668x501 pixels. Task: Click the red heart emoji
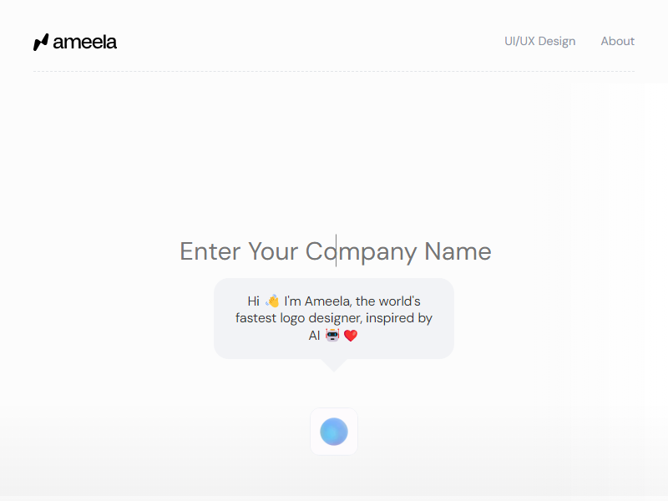(x=351, y=336)
